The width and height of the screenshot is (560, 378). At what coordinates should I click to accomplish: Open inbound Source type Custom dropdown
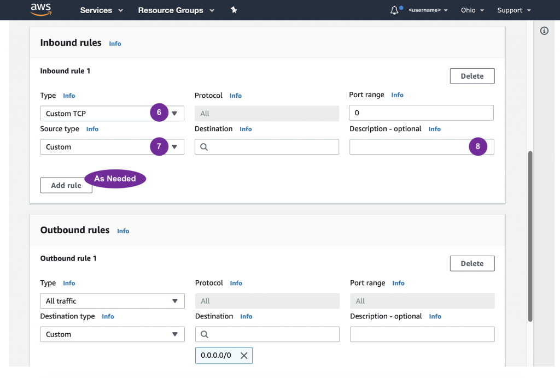(x=112, y=147)
